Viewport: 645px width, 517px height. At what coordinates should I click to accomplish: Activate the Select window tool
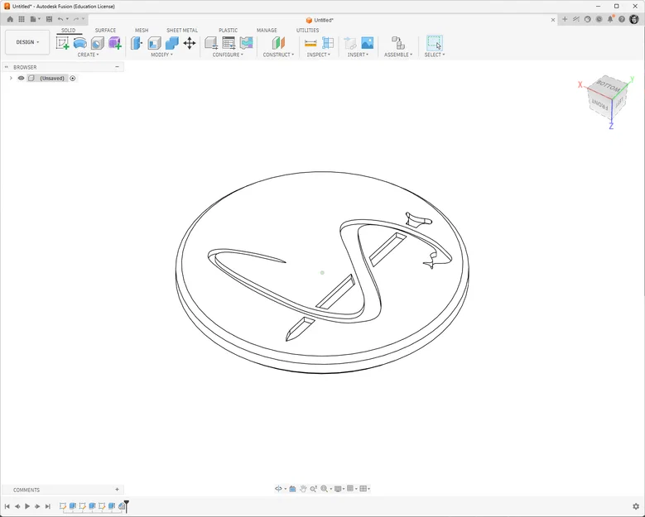coord(435,43)
